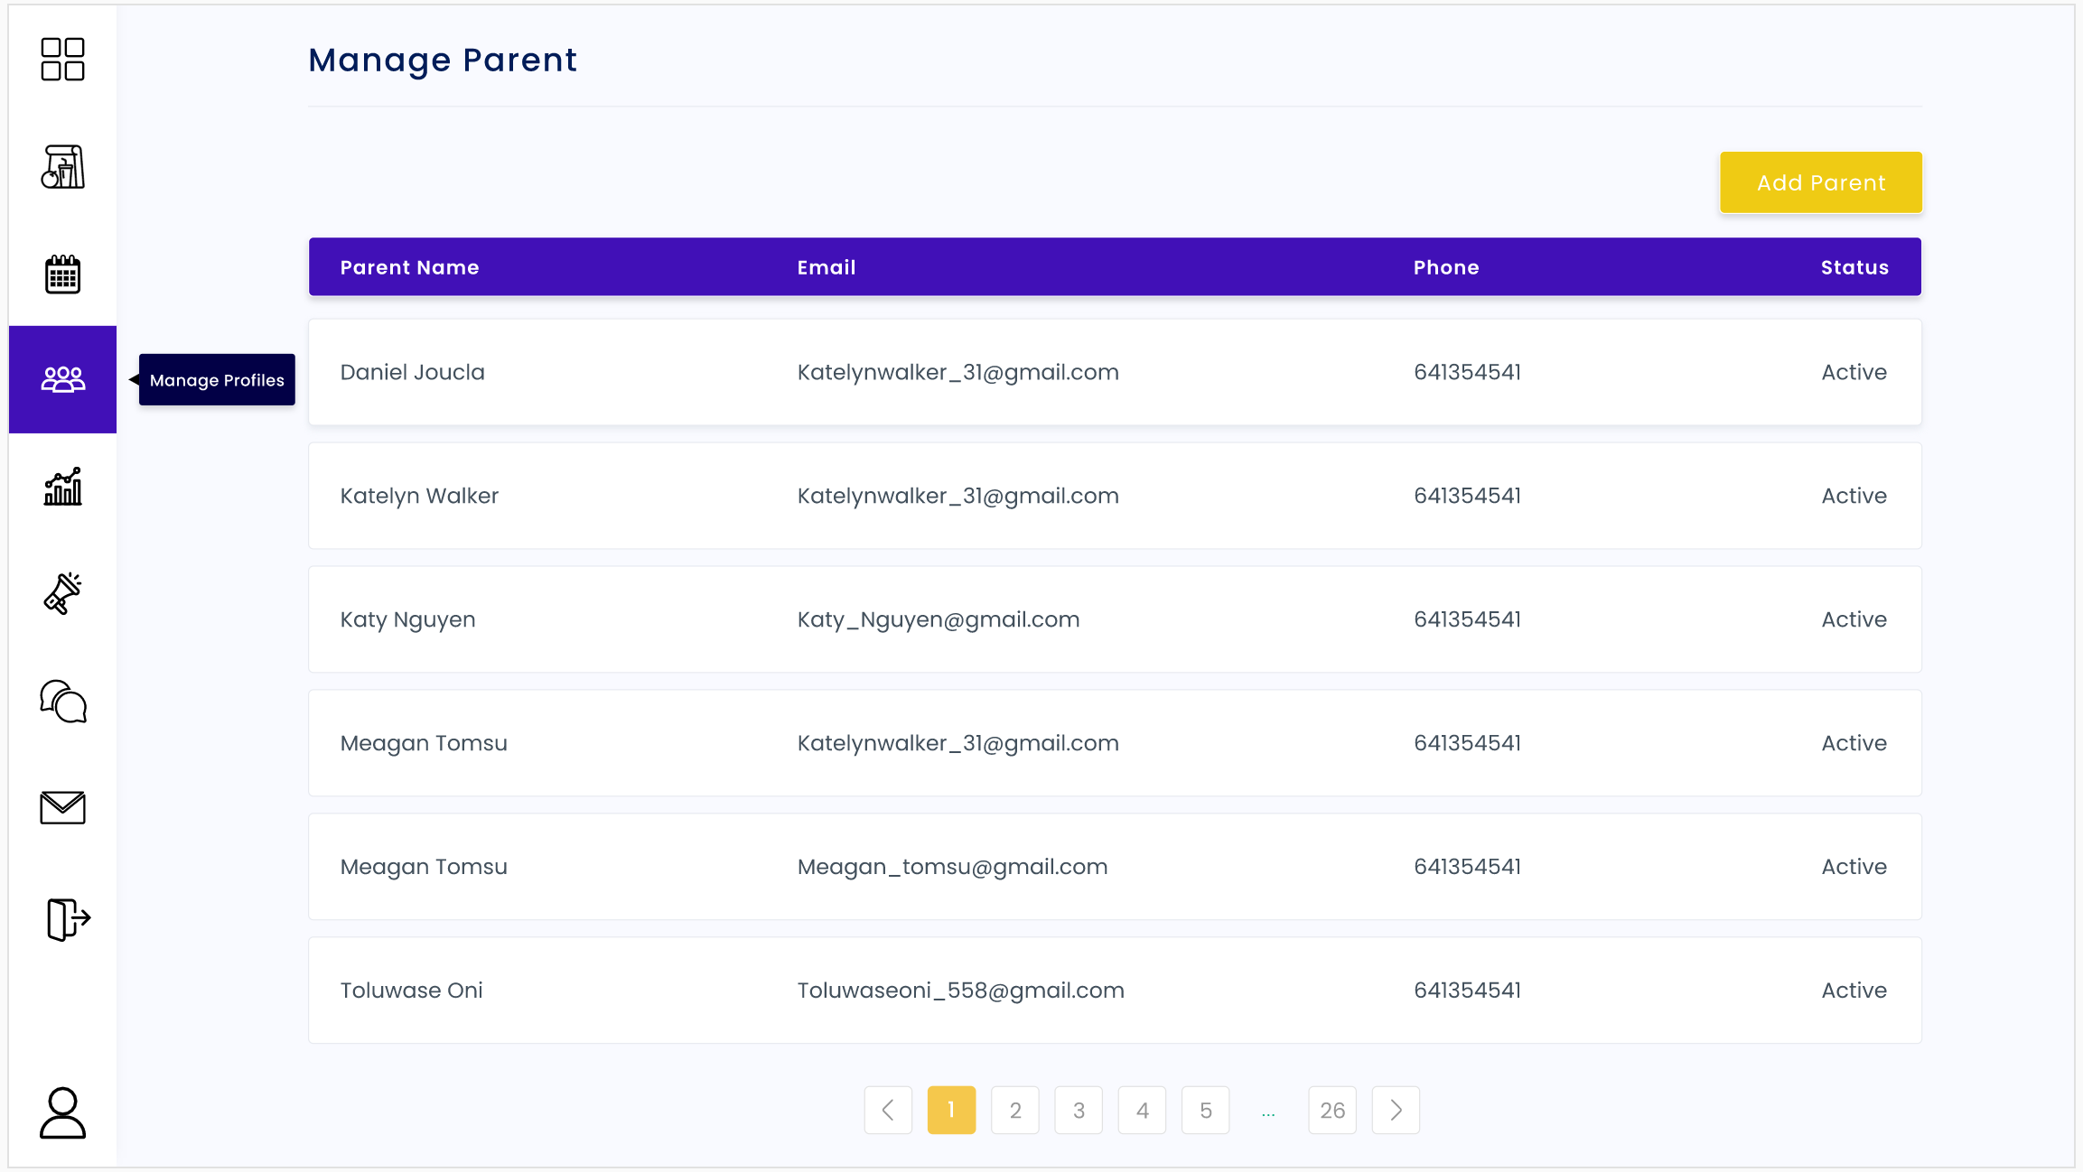Go to the next page arrow
The height and width of the screenshot is (1172, 2083).
point(1396,1110)
